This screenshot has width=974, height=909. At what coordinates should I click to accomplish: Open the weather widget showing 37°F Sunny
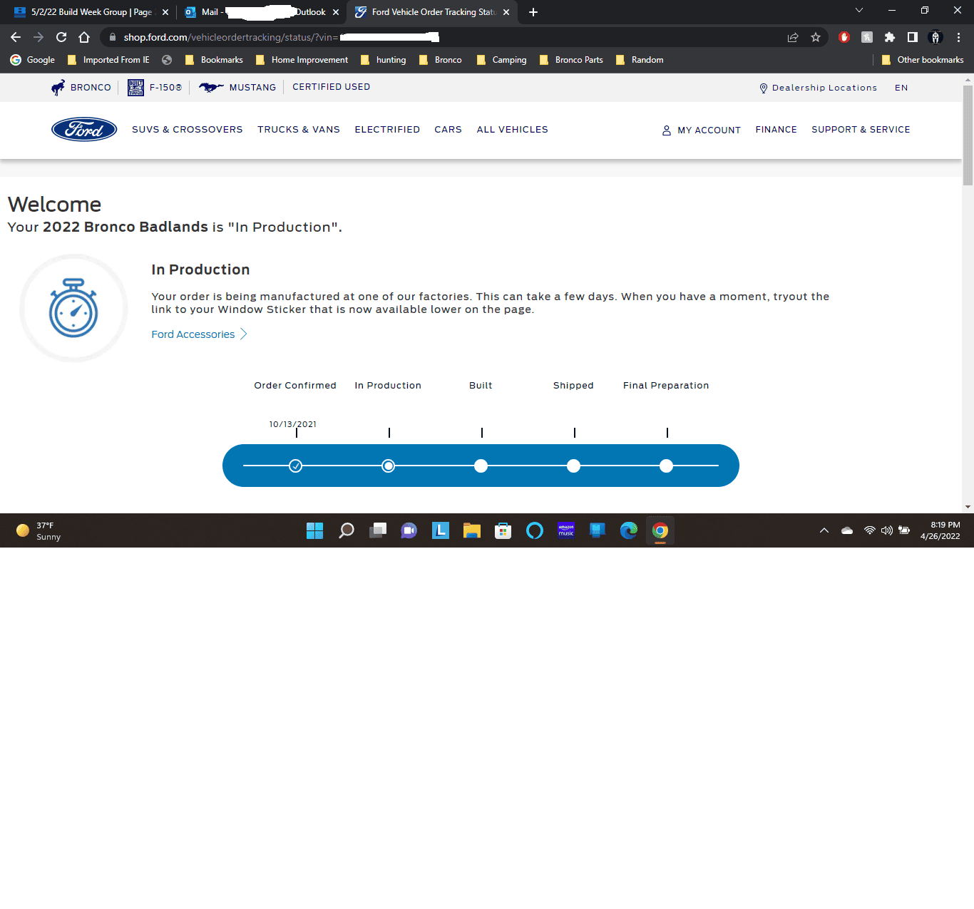[x=39, y=530]
